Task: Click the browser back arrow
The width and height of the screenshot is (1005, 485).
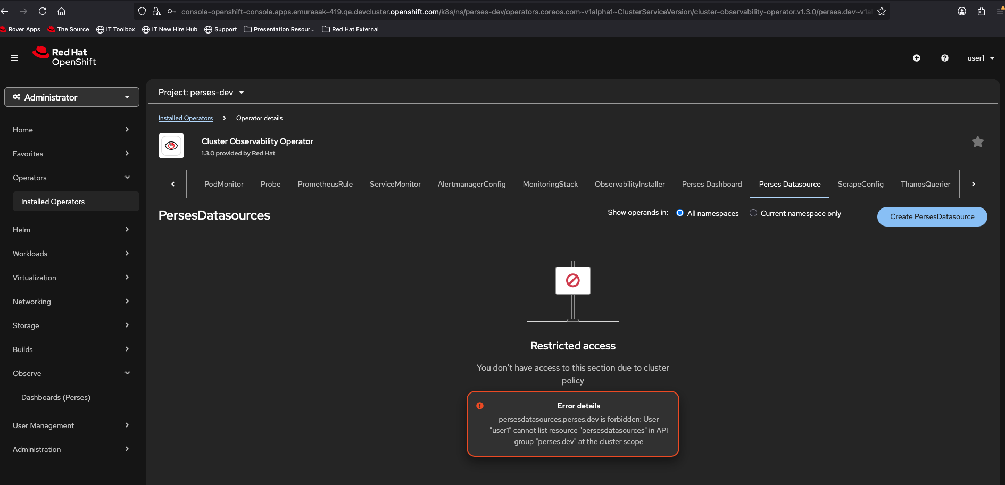Action: (5, 11)
